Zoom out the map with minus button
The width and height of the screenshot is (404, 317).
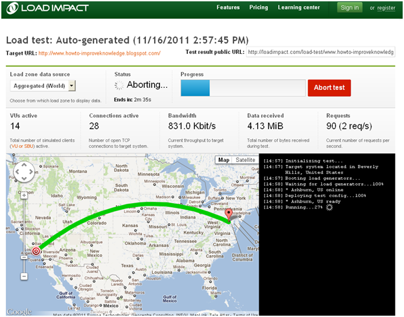(x=24, y=276)
